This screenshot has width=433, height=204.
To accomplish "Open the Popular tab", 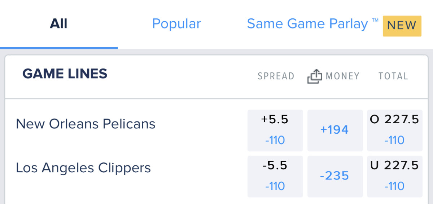I will [176, 24].
